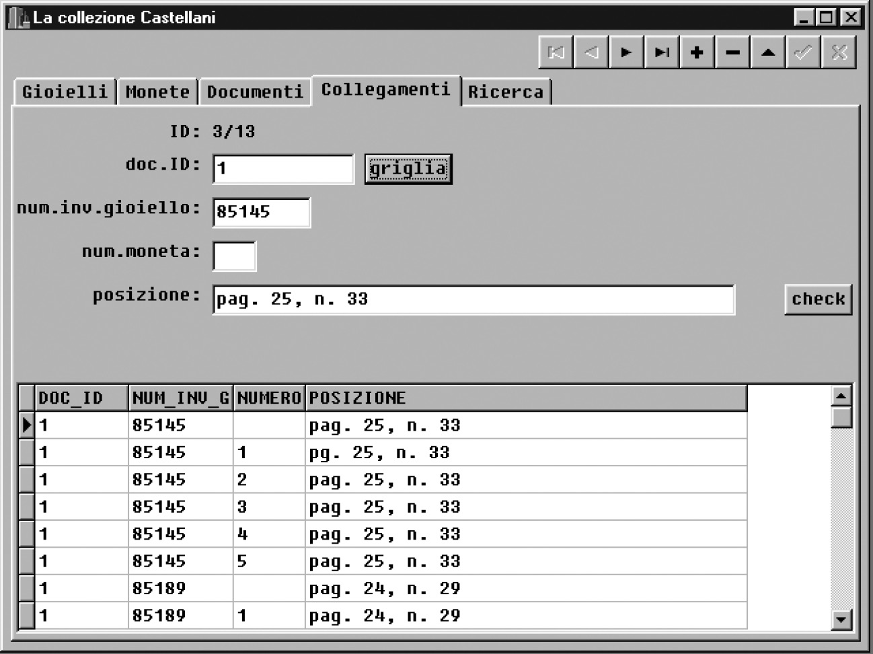Click the griglia button
The image size is (873, 654).
point(408,169)
